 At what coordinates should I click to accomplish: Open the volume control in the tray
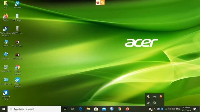pos(169,109)
